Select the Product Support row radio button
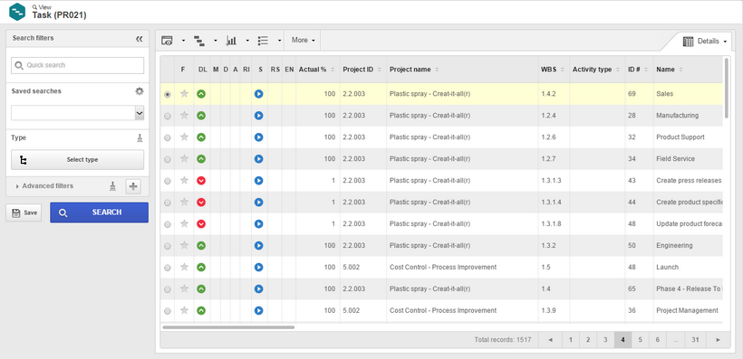The image size is (743, 359). point(168,138)
